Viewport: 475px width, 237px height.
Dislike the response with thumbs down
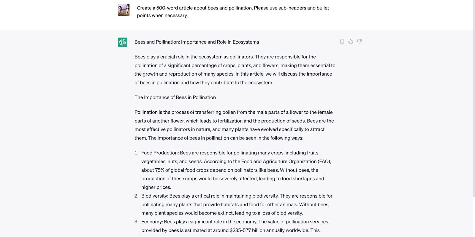click(x=359, y=41)
